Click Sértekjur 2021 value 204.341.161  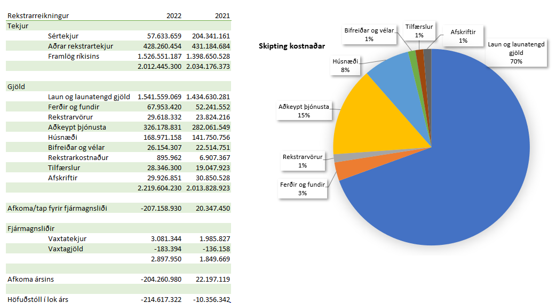coord(211,36)
